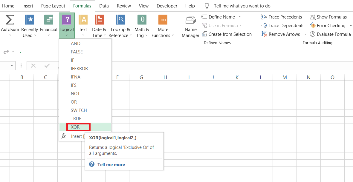This screenshot has height=182, width=353.
Task: Expand the Define Name dropdown arrow
Action: pyautogui.click(x=240, y=17)
